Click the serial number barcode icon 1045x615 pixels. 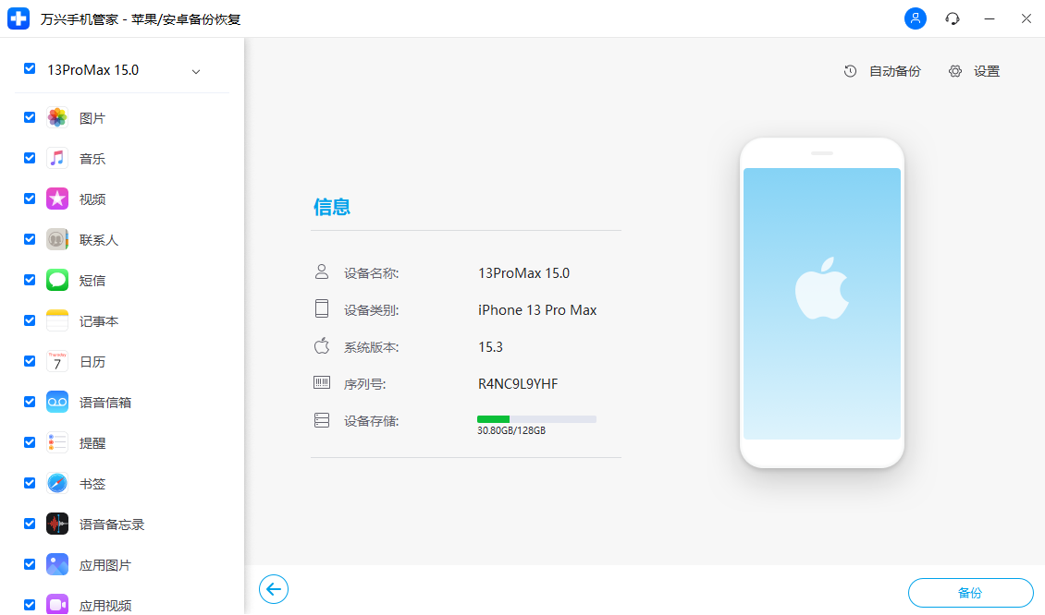(322, 382)
